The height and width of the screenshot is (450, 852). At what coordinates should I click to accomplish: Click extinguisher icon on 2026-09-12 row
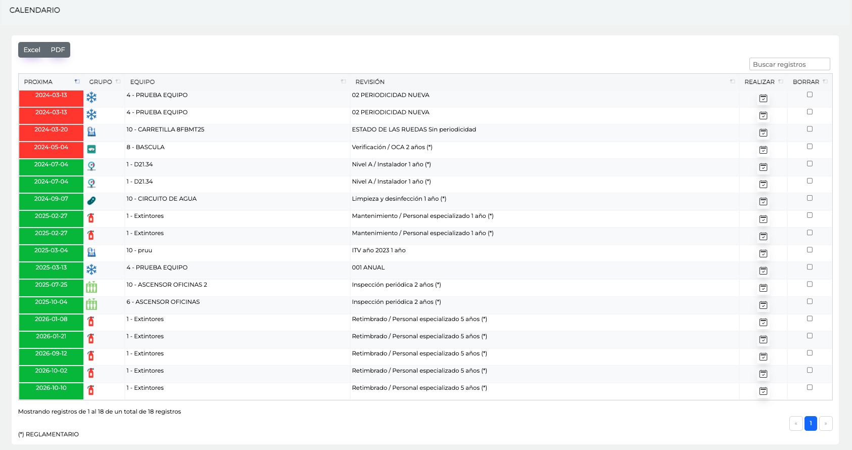pos(91,355)
